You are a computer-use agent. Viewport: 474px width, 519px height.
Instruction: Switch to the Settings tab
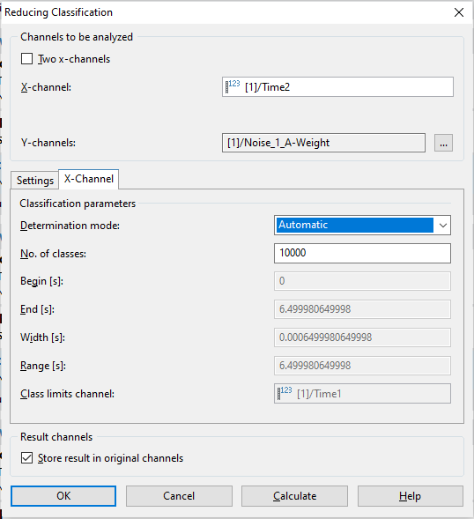coord(34,181)
